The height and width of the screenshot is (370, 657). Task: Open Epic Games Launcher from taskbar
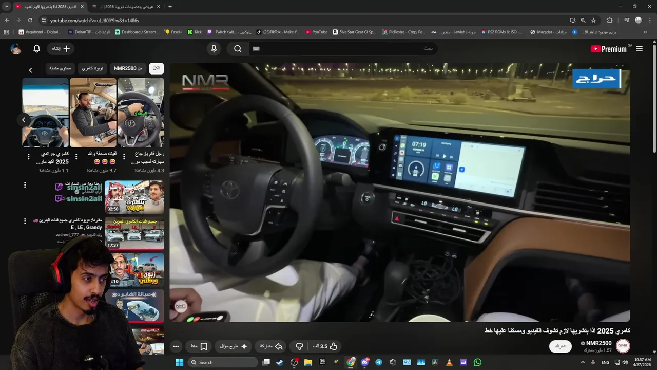pos(322,362)
